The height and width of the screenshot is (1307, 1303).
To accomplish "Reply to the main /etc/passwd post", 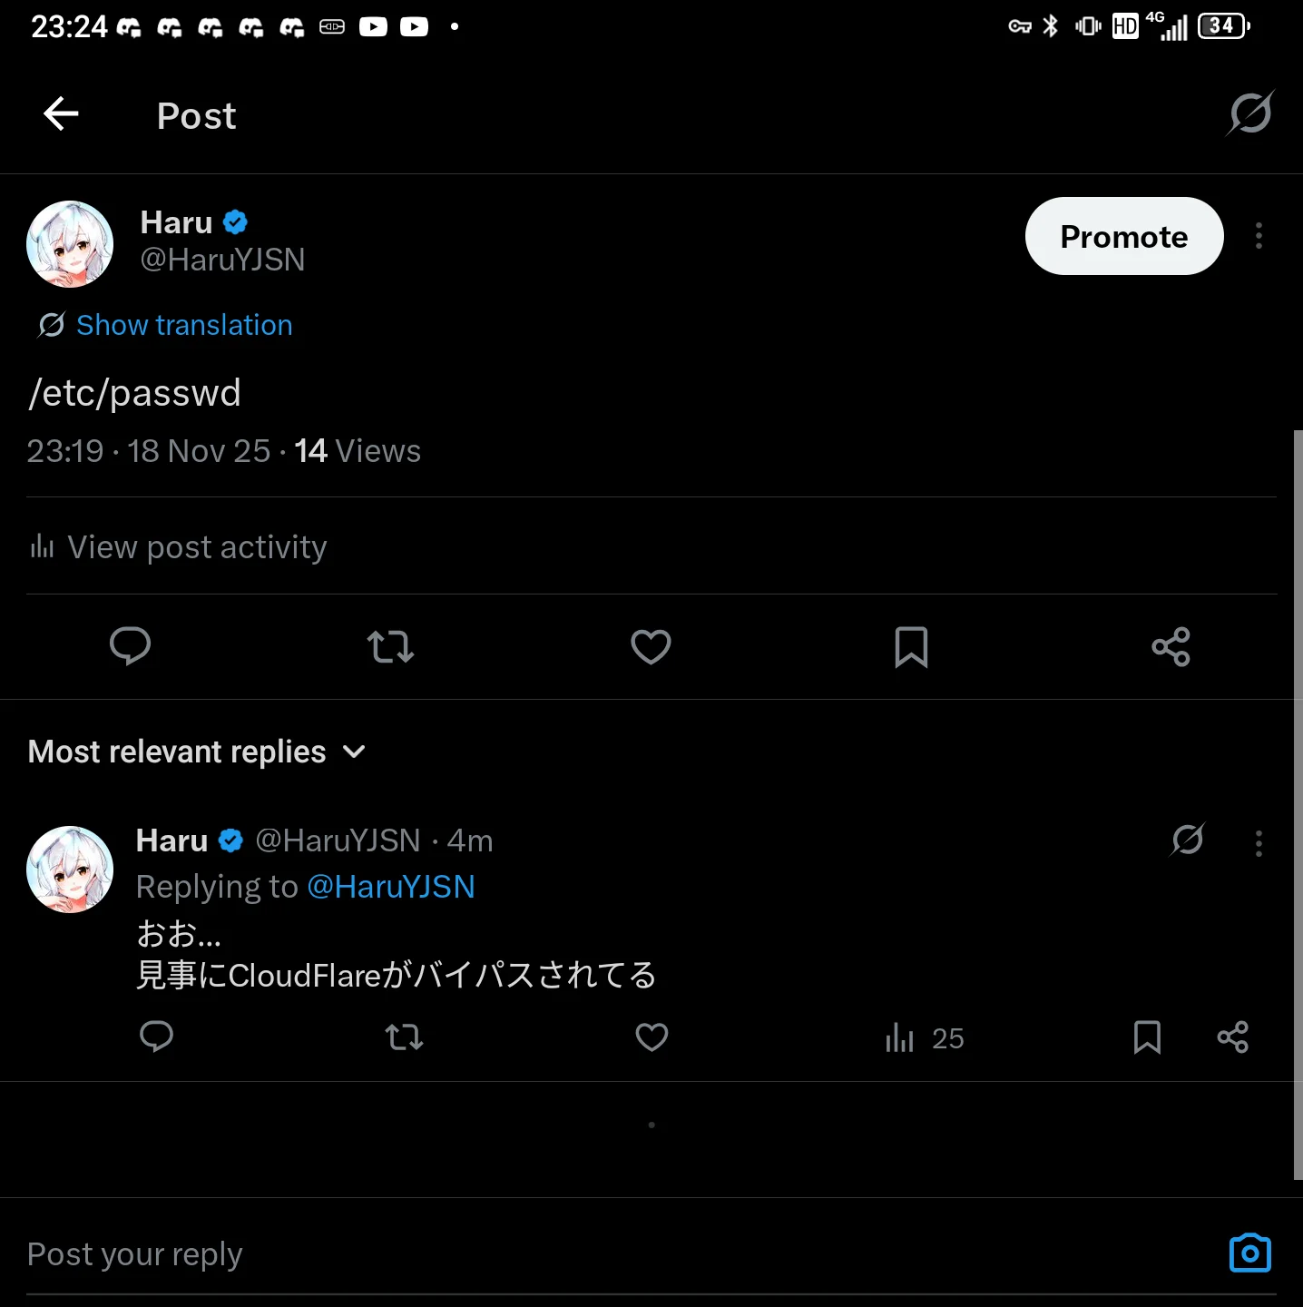I will (x=130, y=646).
